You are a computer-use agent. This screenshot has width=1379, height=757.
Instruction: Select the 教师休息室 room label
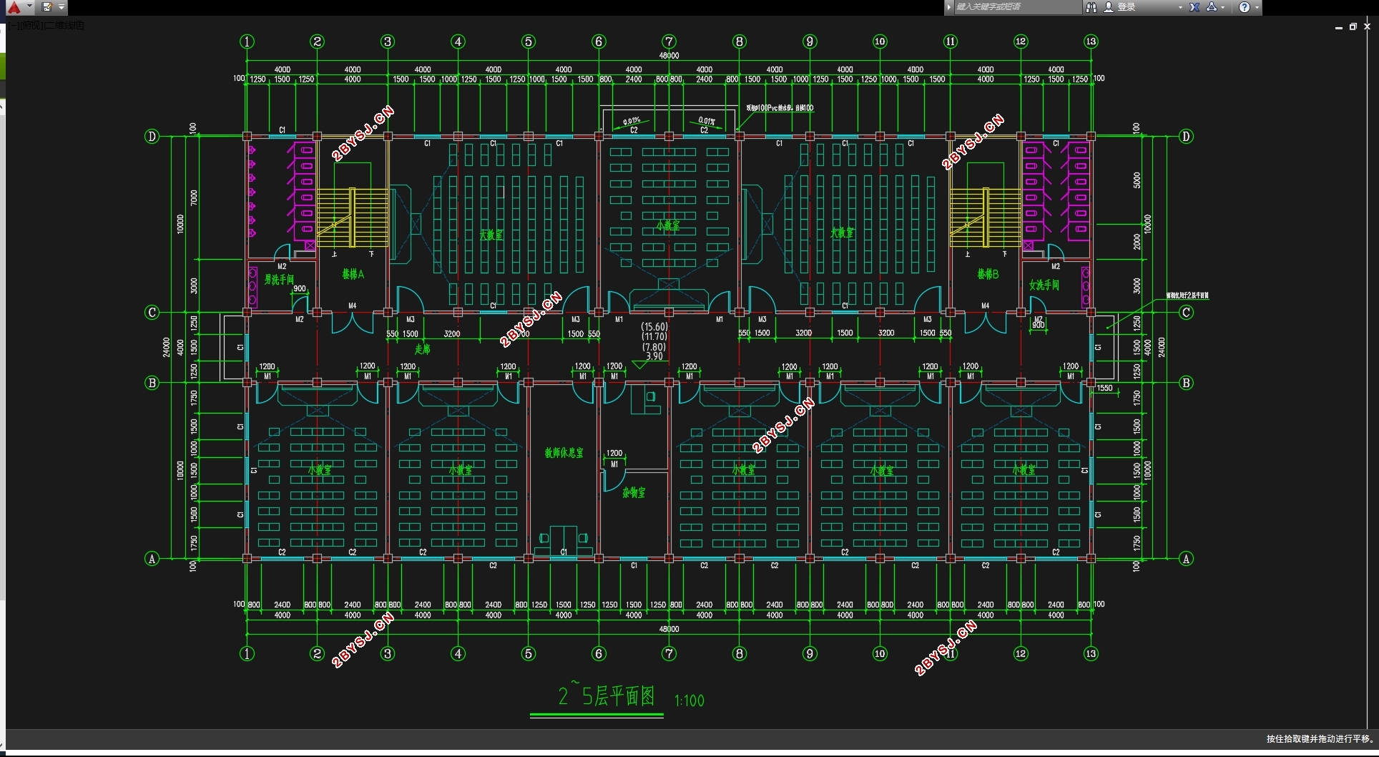(x=564, y=453)
